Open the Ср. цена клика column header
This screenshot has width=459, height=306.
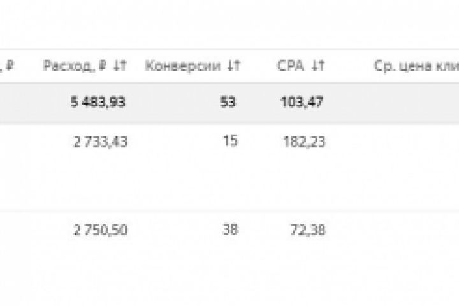coord(415,65)
